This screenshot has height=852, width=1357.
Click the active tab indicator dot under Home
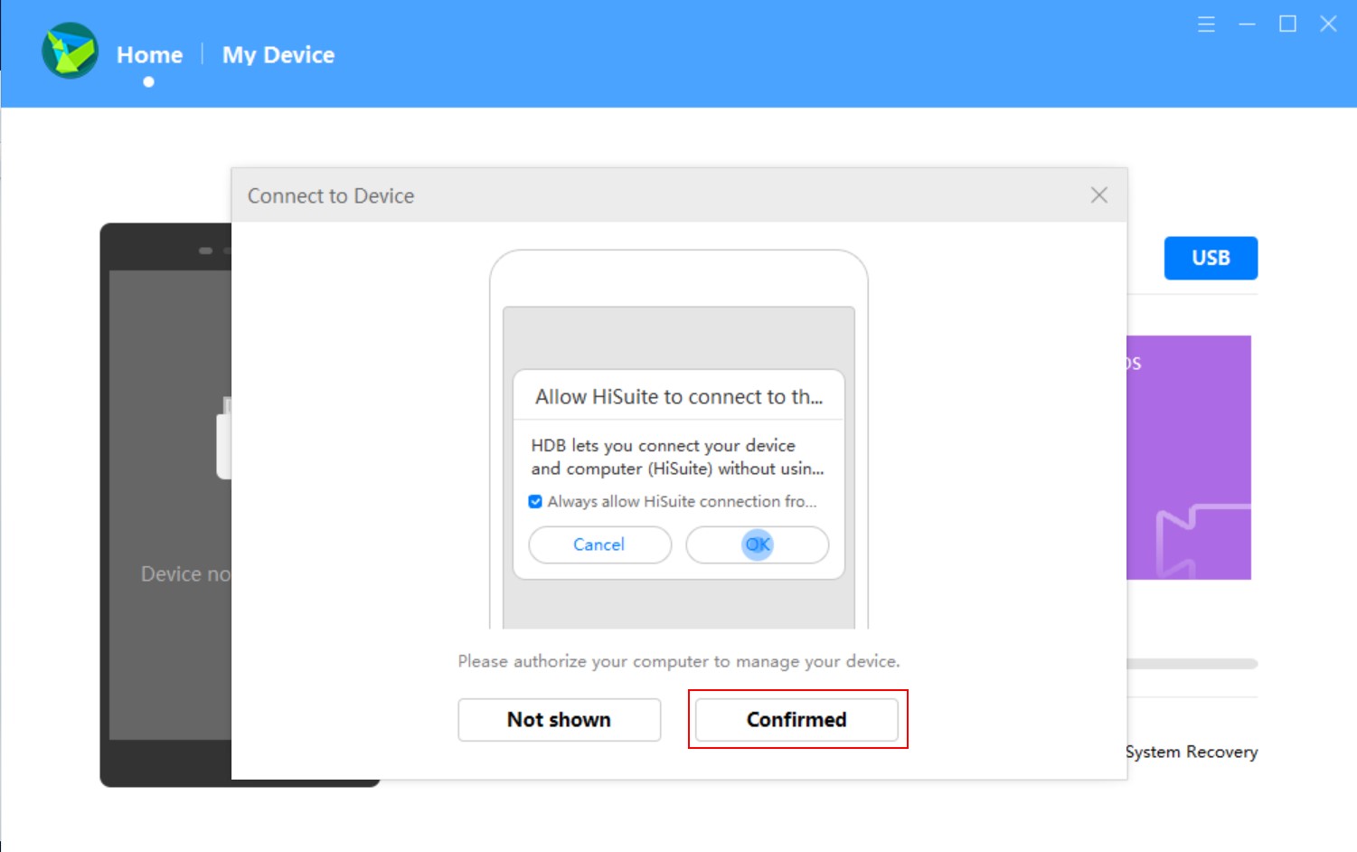tap(149, 81)
